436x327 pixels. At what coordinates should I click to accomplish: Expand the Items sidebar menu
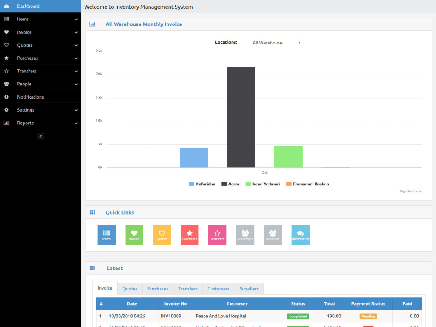click(41, 19)
